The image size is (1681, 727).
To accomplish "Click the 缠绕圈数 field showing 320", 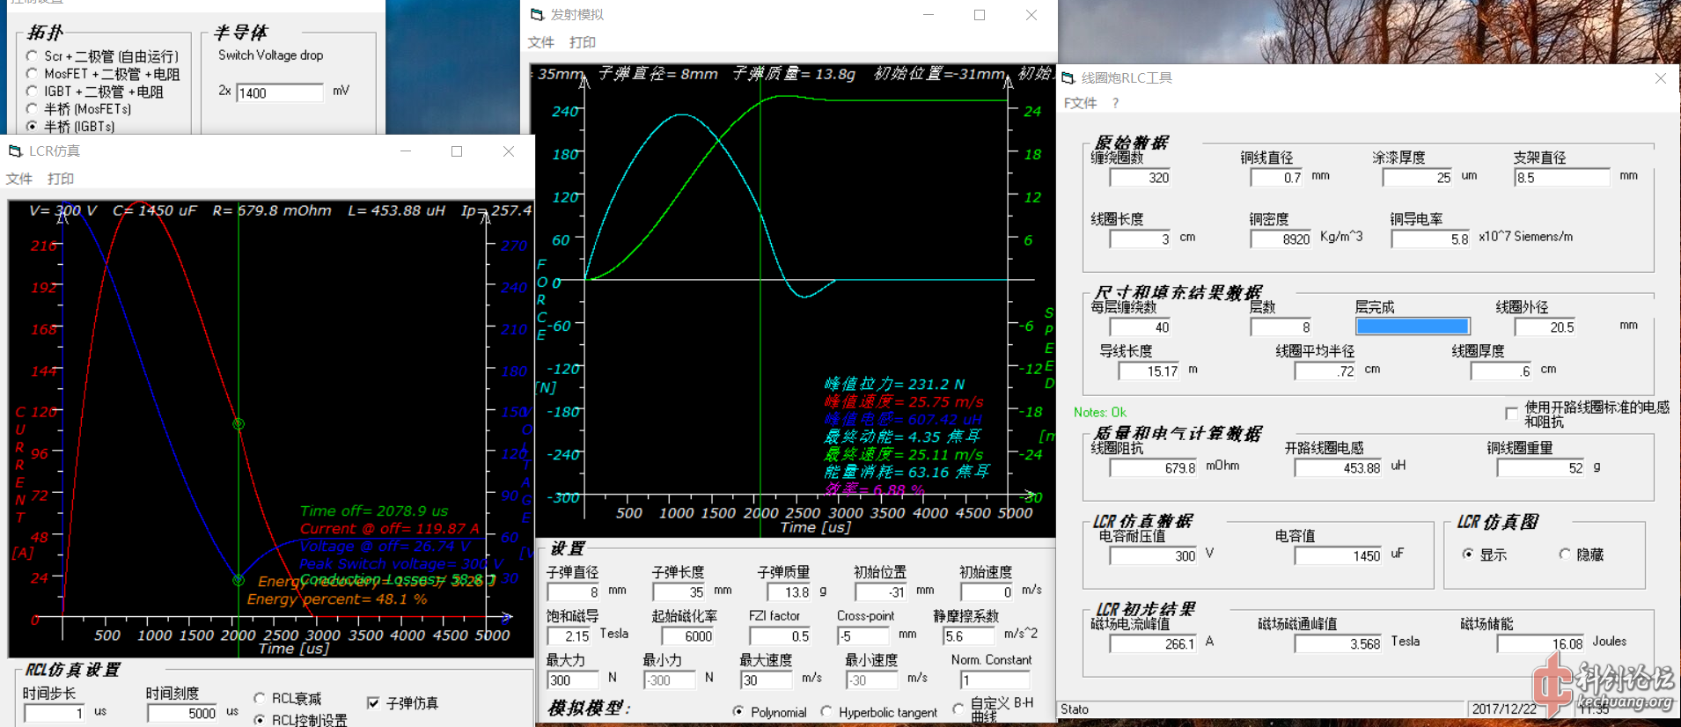I will coord(1141,178).
